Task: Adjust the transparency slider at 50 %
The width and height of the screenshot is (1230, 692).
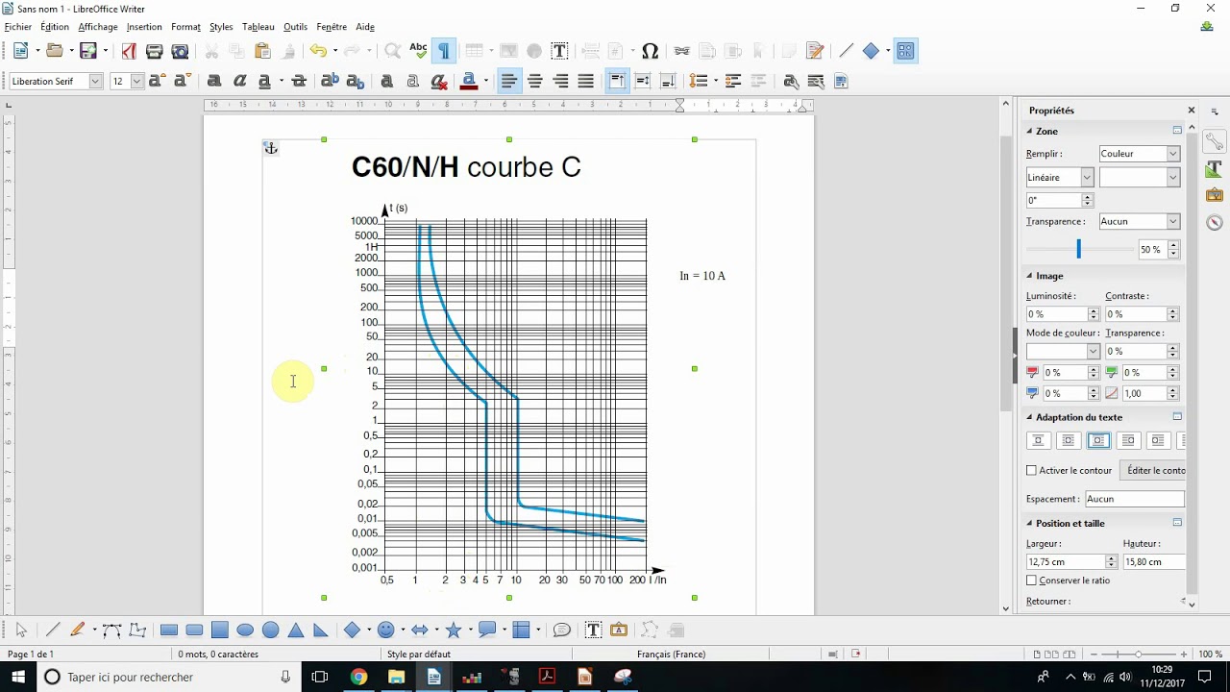Action: (1078, 249)
